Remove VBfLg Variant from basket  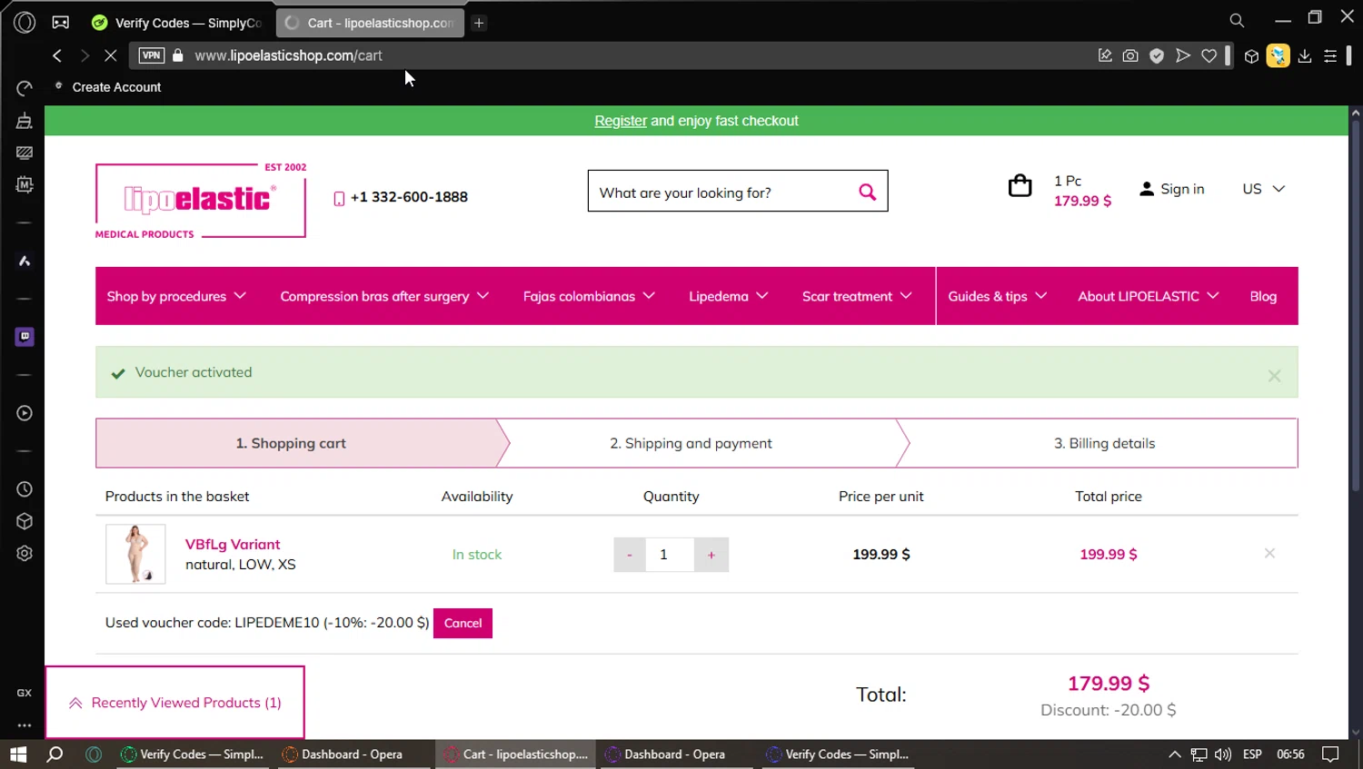click(x=1269, y=553)
